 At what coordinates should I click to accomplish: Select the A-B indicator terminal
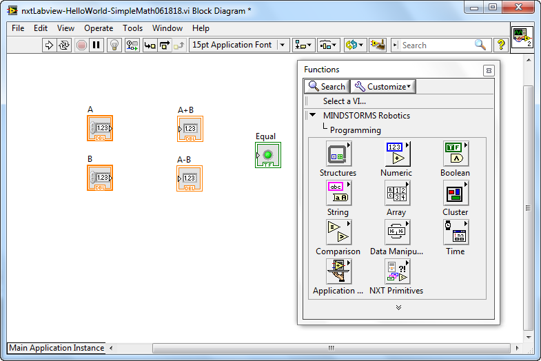[x=190, y=178]
